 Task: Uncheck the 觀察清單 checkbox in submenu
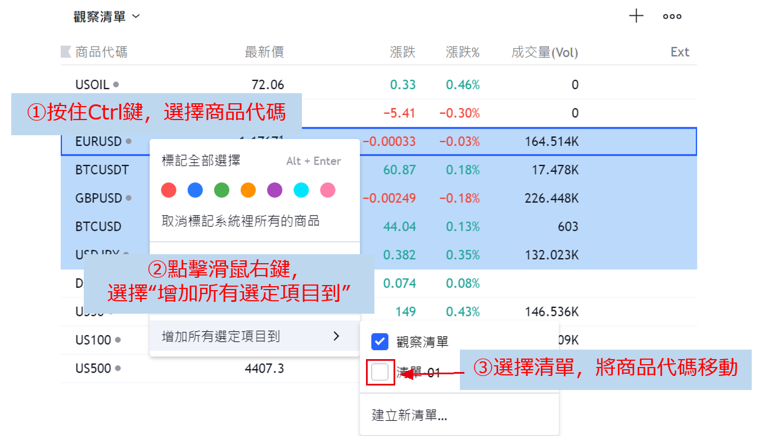point(380,341)
